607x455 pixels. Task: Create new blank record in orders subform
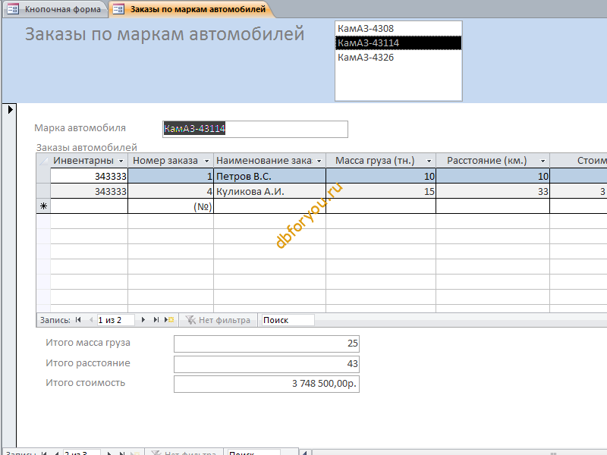[169, 320]
